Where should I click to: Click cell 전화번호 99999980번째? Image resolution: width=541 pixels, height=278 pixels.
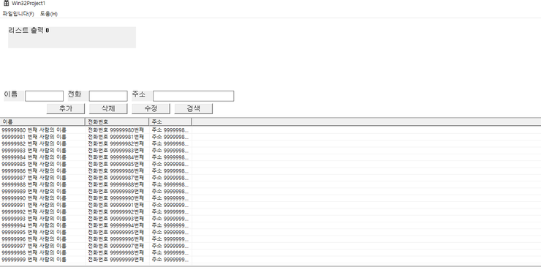click(x=117, y=130)
